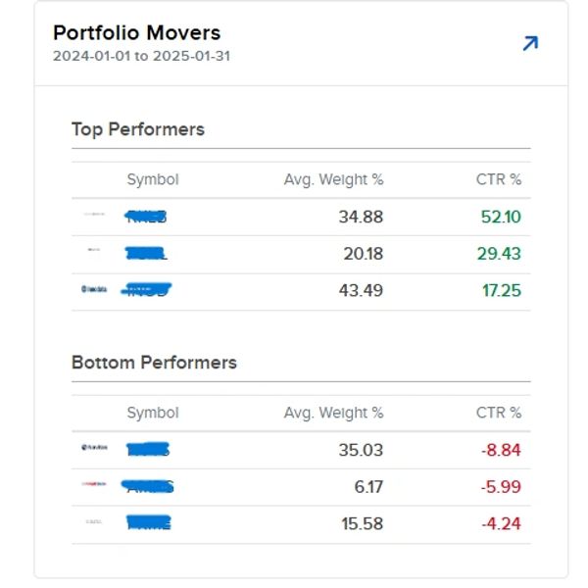Screen dimensions: 588x588
Task: Click the 2024-01-01 to 2025-01-31 date range
Action: (141, 56)
